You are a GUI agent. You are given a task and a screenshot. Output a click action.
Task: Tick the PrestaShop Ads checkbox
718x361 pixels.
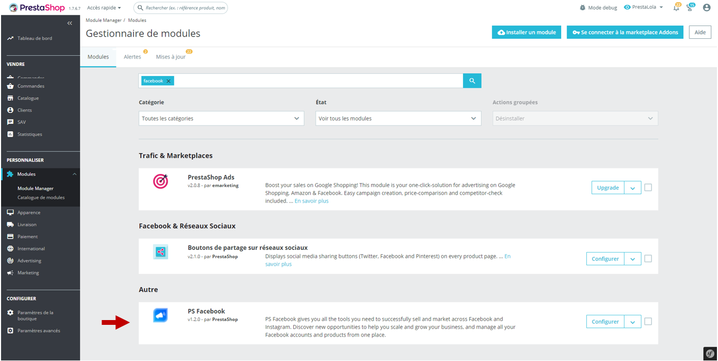point(648,188)
